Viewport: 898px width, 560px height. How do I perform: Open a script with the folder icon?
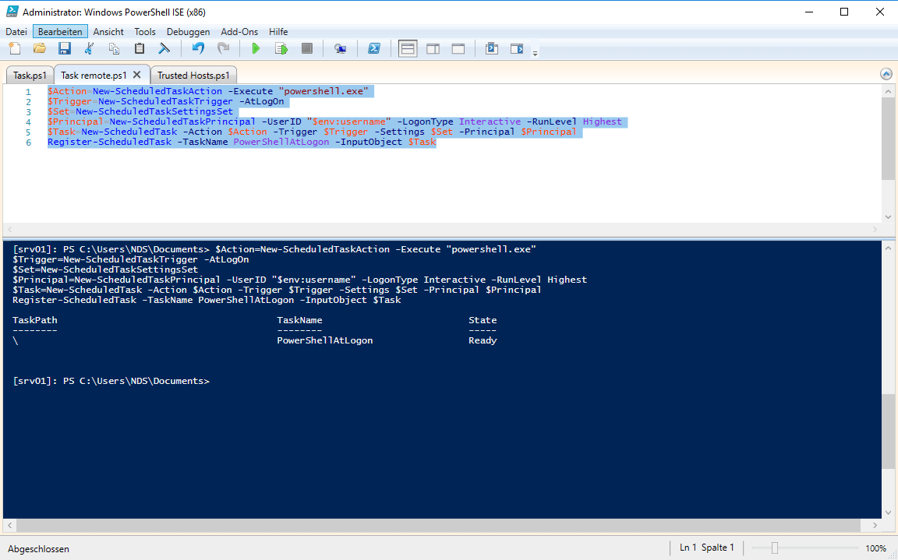39,49
